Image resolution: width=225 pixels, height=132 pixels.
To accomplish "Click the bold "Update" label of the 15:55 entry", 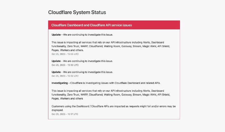I will [56, 35].
